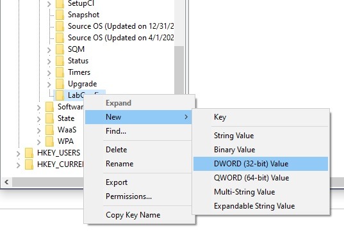Select the Upgrade key label
The width and height of the screenshot is (344, 231).
pyautogui.click(x=82, y=84)
